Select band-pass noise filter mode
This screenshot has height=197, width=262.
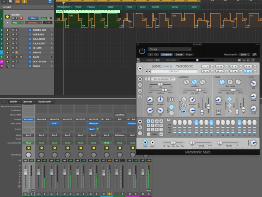(x=230, y=82)
